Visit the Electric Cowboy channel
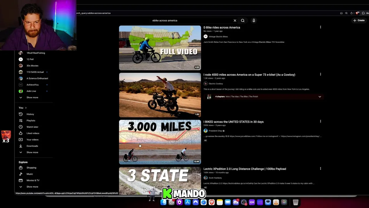Viewport: 369px width, 208px height. 216,84
